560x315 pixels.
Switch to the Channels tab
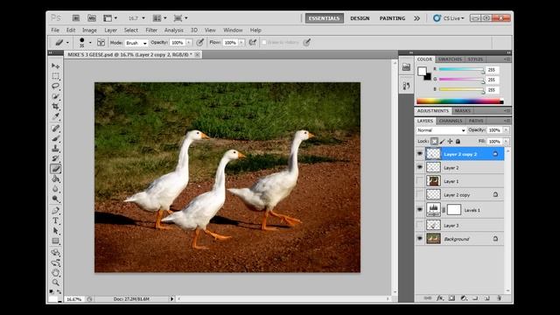[451, 121]
